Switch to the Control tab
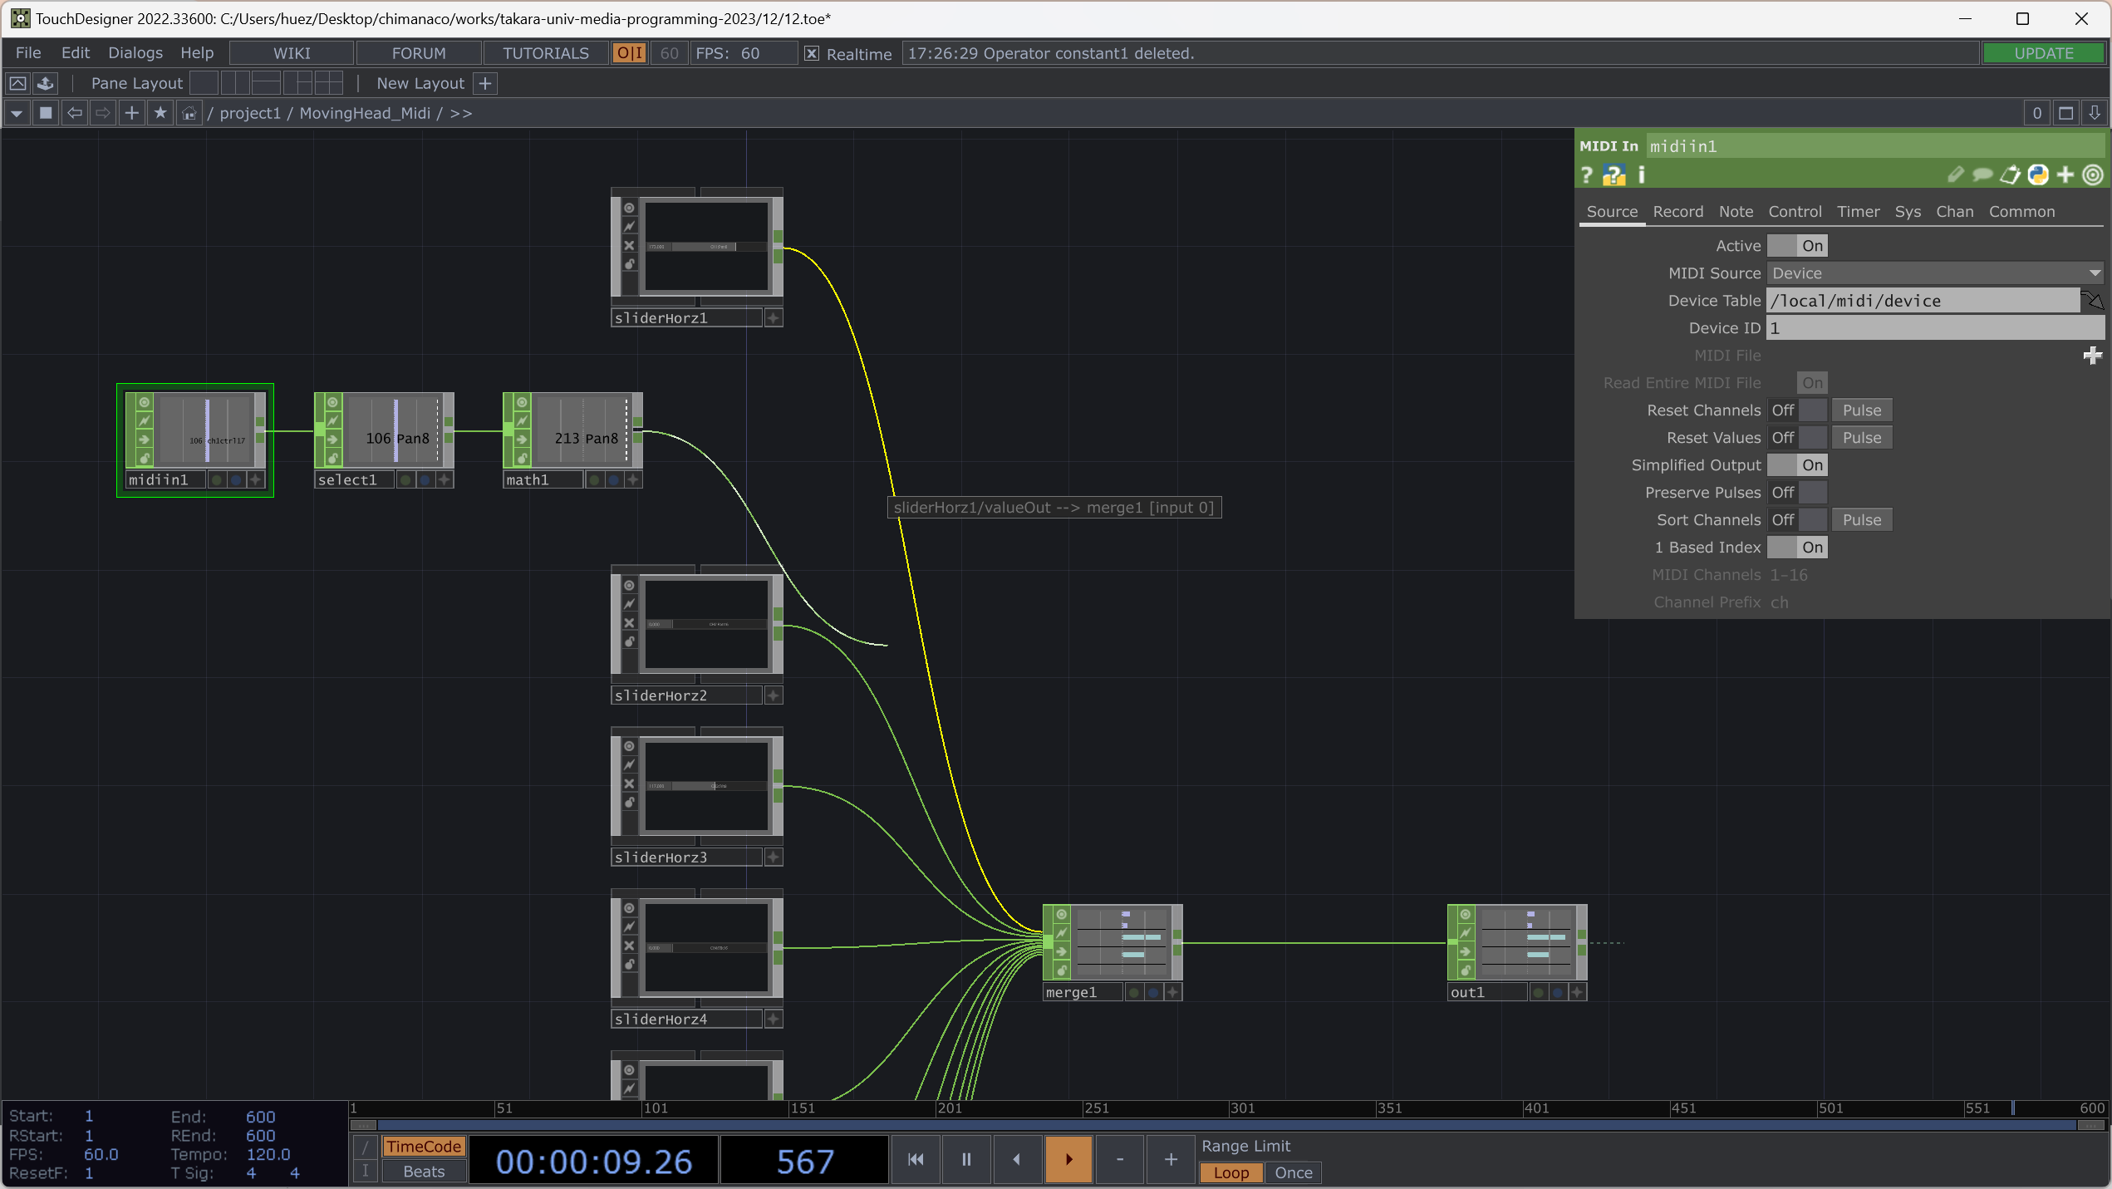Image resolution: width=2112 pixels, height=1189 pixels. click(1795, 212)
